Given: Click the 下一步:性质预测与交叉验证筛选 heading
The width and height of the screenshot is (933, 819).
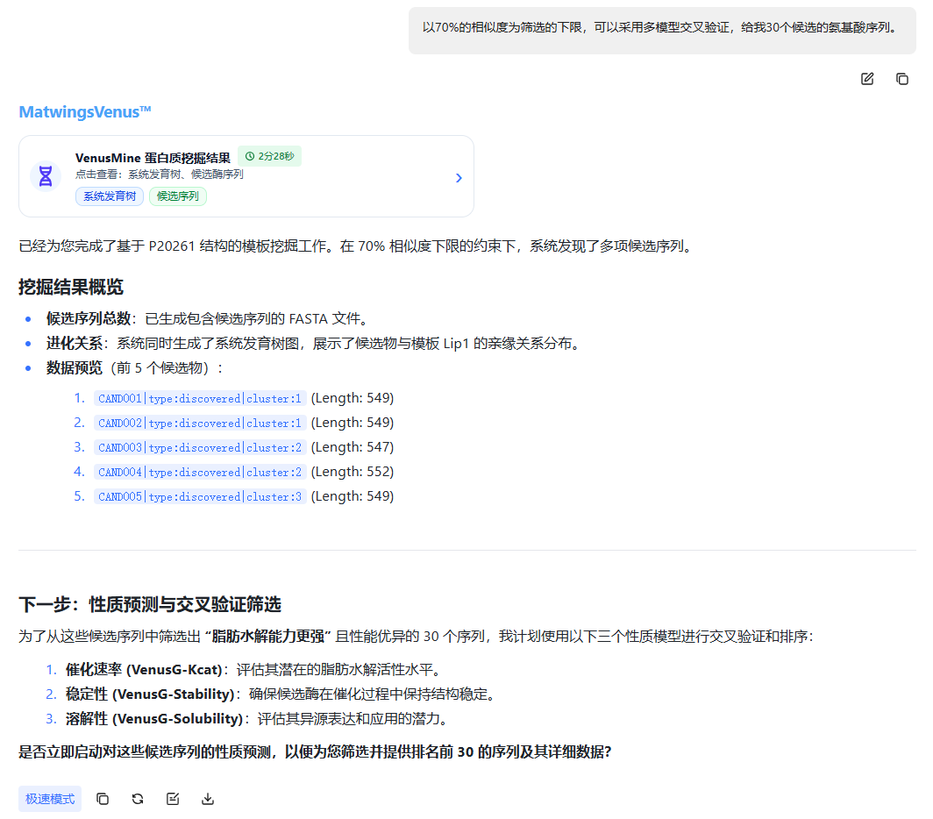Looking at the screenshot, I should coord(150,604).
